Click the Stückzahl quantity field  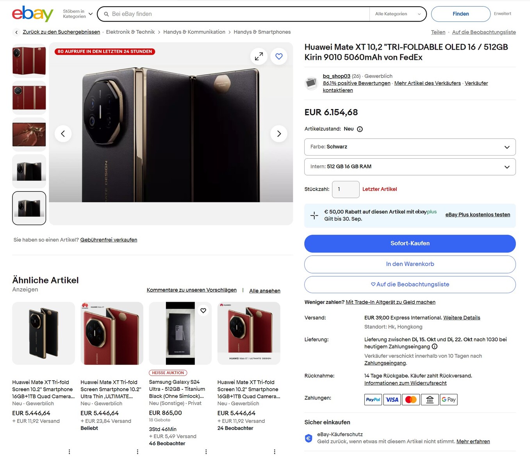(x=345, y=190)
